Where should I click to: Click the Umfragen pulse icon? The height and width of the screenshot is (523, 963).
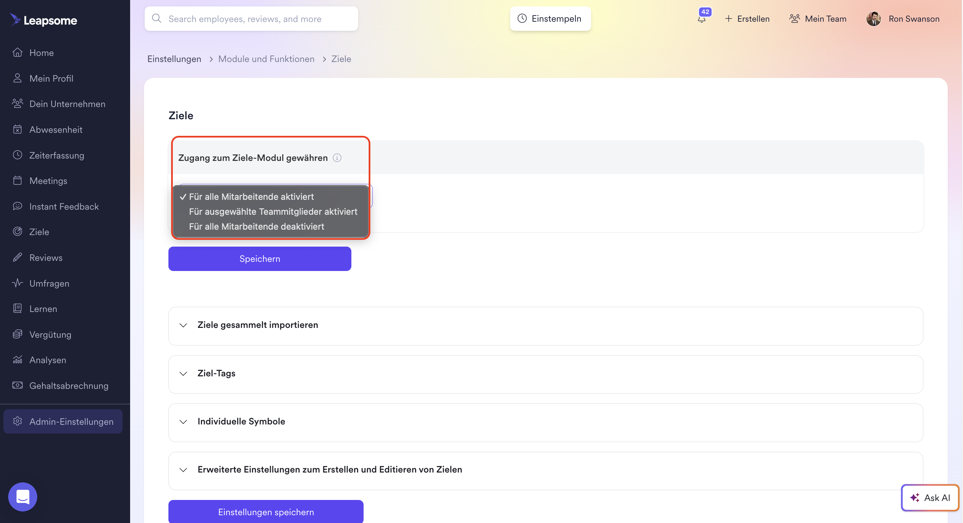tap(18, 283)
